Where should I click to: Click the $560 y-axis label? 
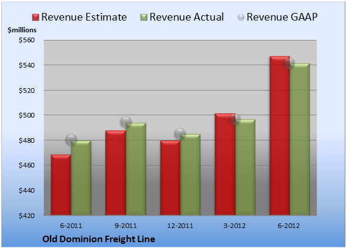(26, 40)
